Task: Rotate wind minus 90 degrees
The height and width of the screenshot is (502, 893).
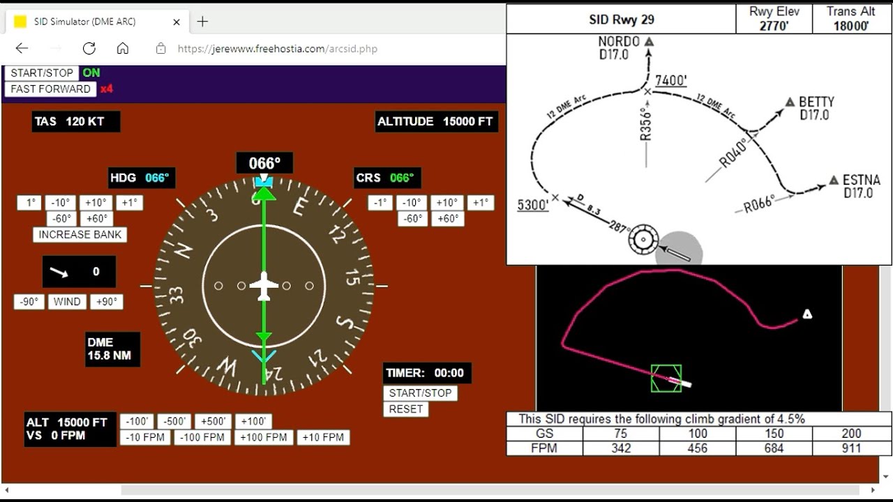Action: point(29,302)
